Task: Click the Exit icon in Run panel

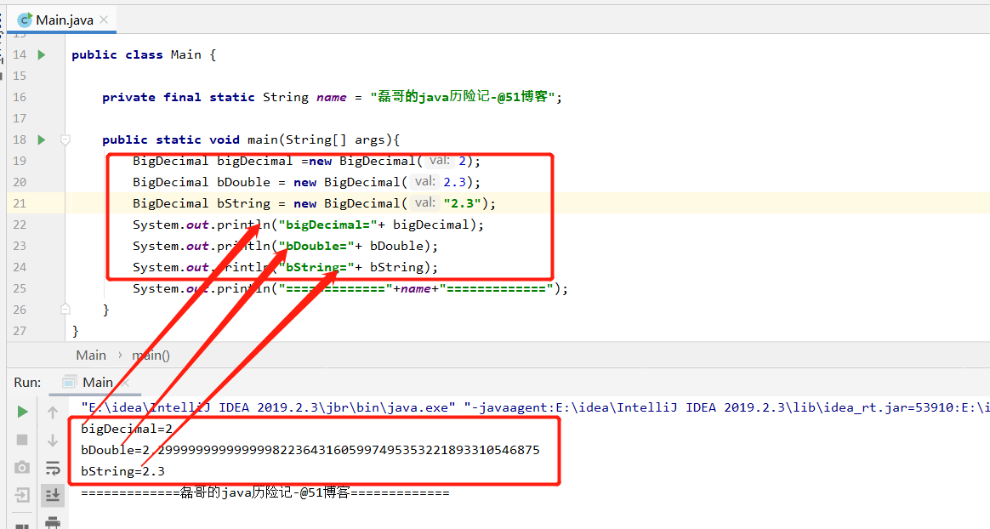Action: pyautogui.click(x=22, y=495)
